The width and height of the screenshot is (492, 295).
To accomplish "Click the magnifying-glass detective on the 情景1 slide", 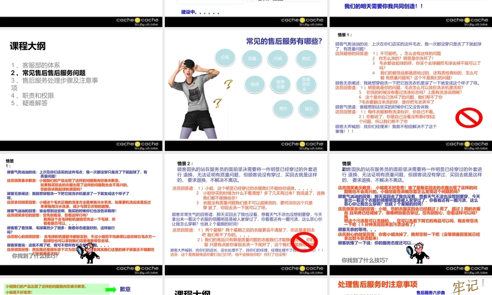I will pos(88,253).
